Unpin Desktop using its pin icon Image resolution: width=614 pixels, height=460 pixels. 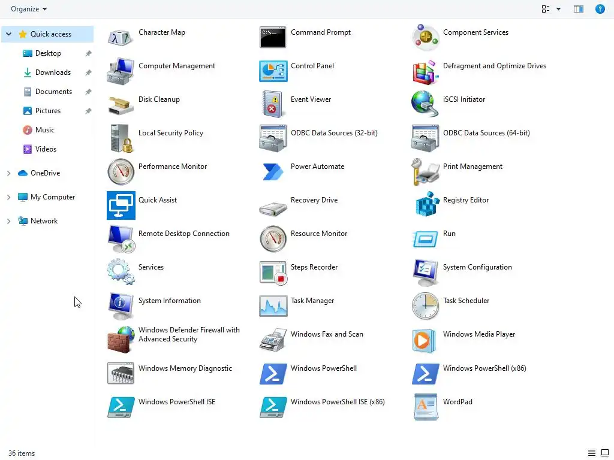(89, 53)
